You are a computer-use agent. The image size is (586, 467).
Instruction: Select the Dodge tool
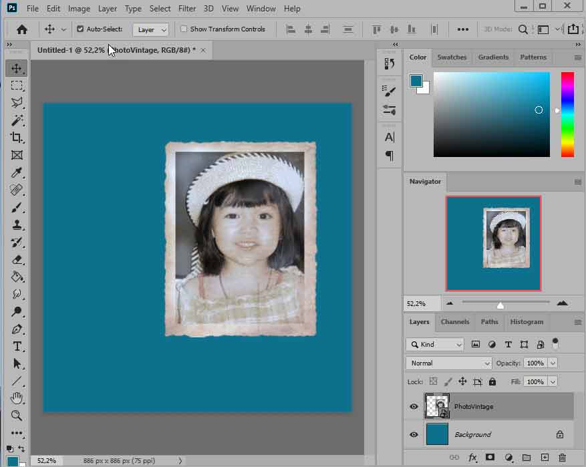[x=17, y=311]
